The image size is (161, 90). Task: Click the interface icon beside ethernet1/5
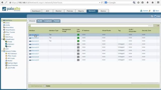(30, 47)
